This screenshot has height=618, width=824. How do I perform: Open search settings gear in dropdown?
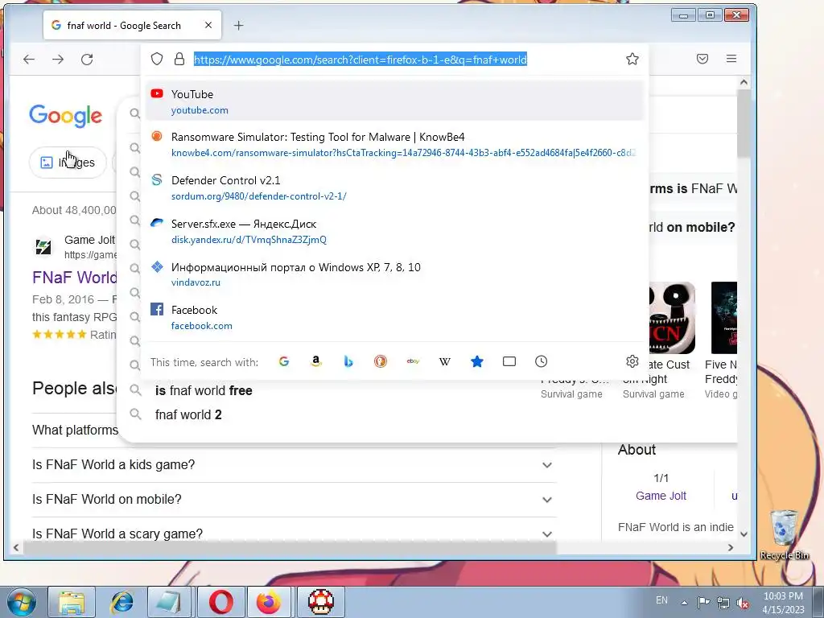tap(632, 361)
